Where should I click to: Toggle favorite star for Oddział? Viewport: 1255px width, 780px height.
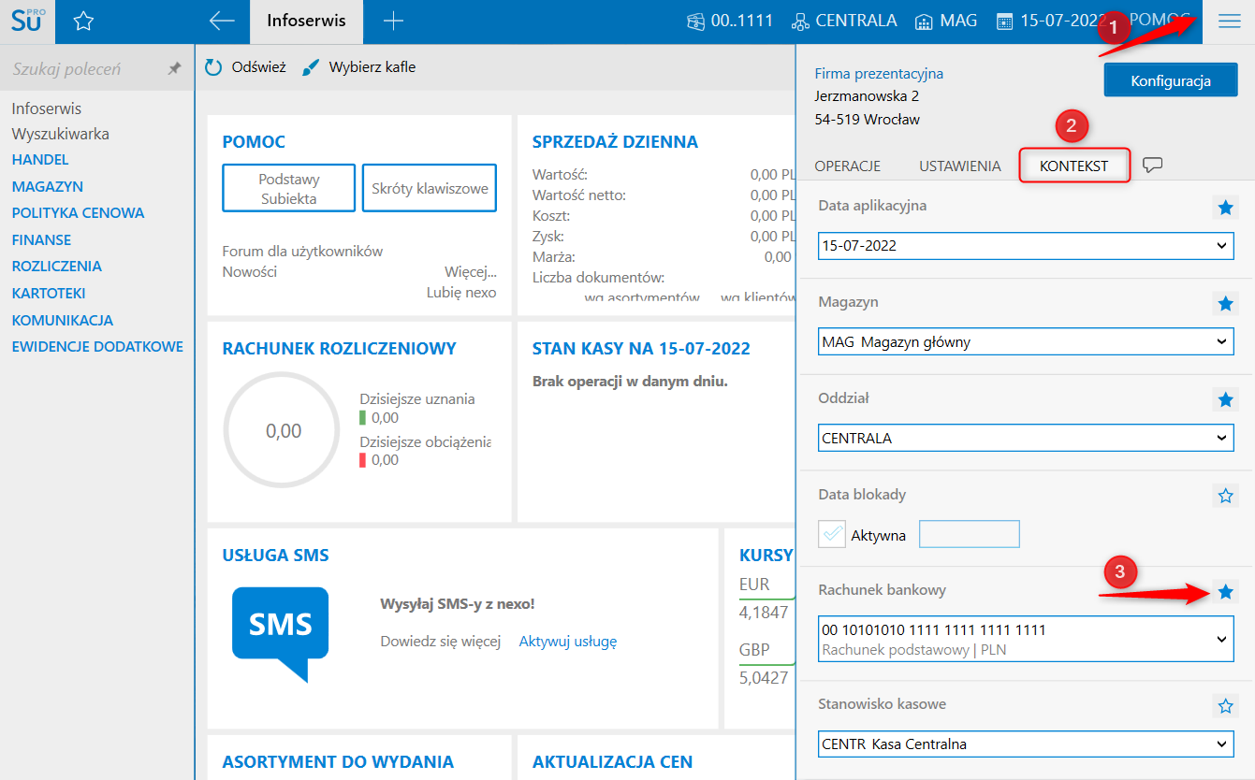pyautogui.click(x=1225, y=399)
